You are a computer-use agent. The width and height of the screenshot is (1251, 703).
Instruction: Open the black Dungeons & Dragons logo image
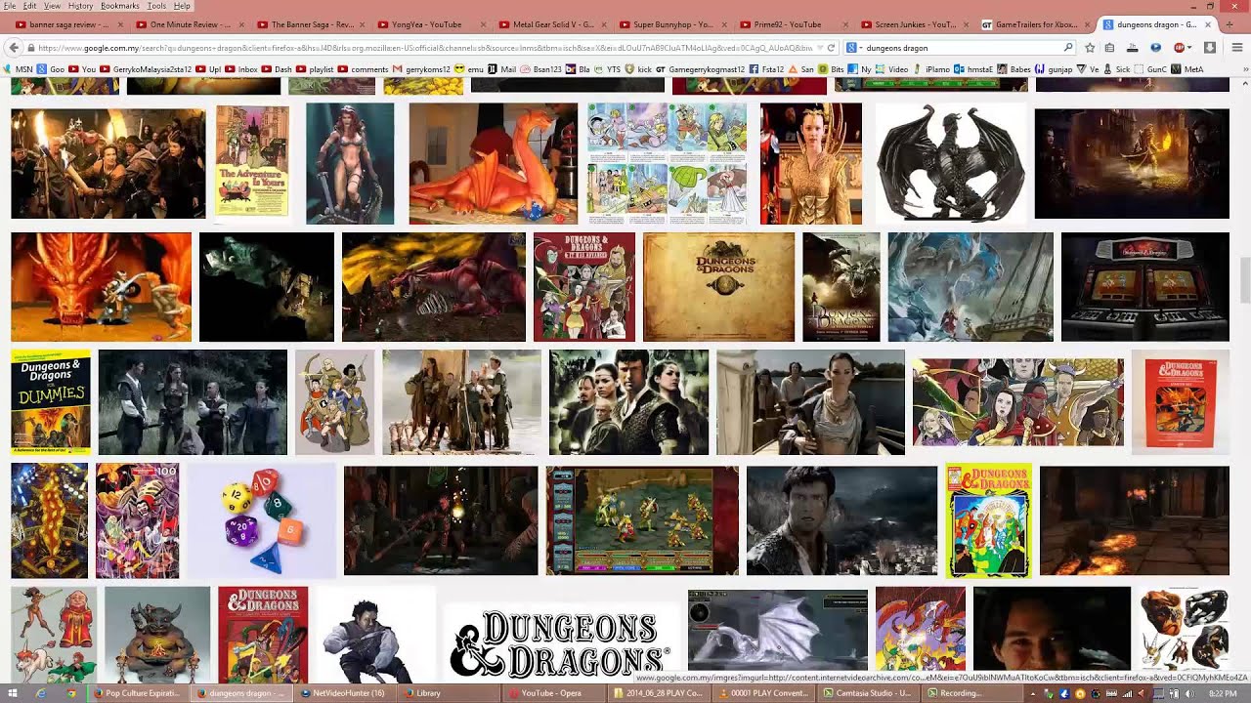tap(561, 642)
